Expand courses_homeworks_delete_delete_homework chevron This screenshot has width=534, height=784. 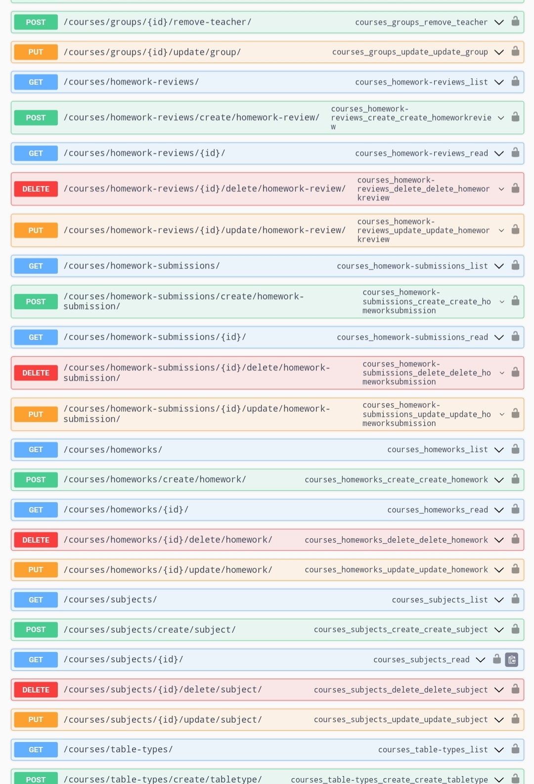pos(499,540)
